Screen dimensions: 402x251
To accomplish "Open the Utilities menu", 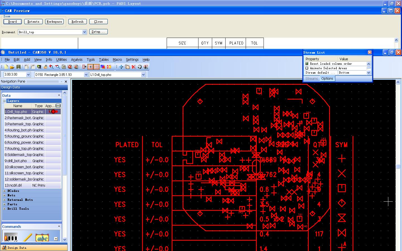I will [61, 59].
